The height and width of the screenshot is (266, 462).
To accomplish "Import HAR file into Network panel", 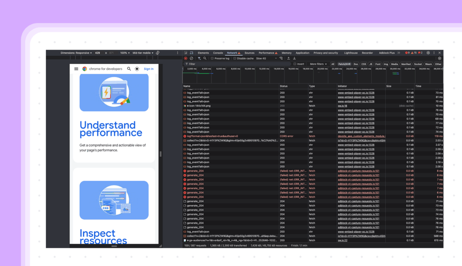I will coord(289,59).
